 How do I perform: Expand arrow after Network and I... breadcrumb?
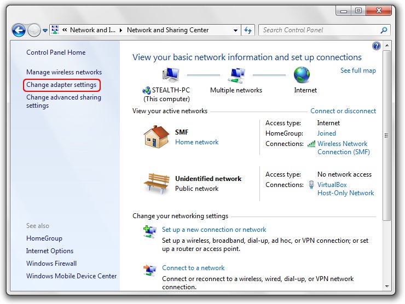[x=120, y=30]
